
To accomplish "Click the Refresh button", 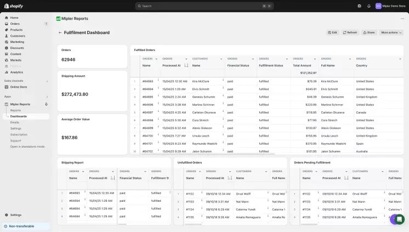I will (350, 32).
